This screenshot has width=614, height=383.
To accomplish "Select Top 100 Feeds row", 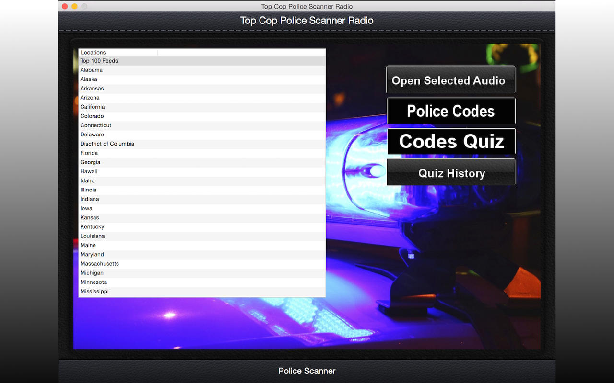I will pyautogui.click(x=202, y=61).
